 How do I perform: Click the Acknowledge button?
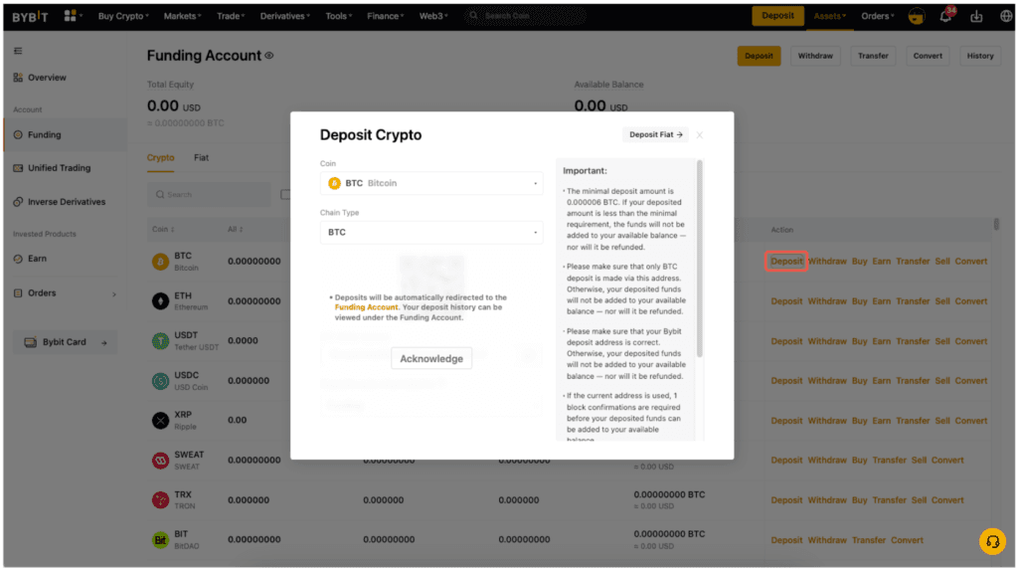(431, 359)
